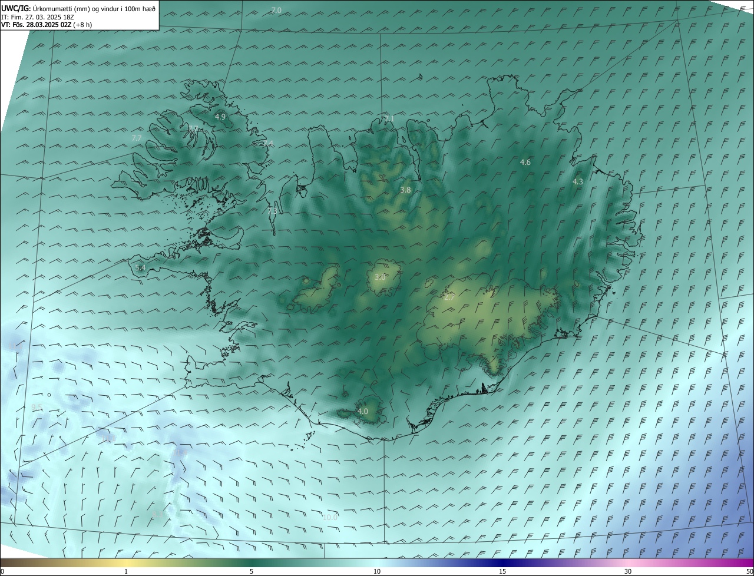
Task: Click the 10.0 value south of Iceland
Action: 330,517
